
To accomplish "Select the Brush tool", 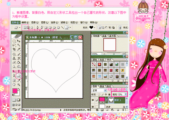I will click(19, 54).
